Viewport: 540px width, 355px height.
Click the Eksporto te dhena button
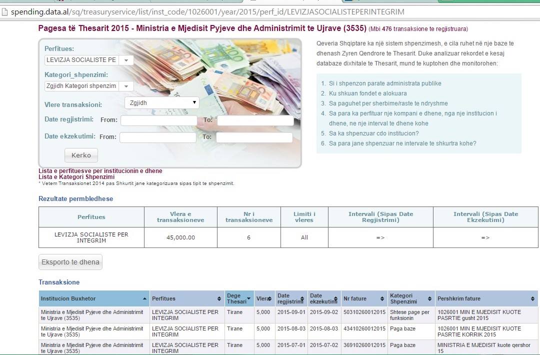70,262
